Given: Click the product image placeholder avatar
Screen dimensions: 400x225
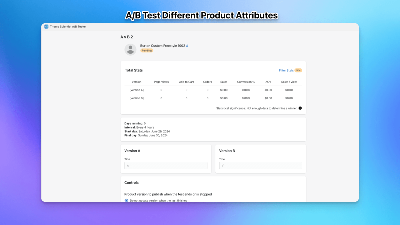Looking at the screenshot, I should (130, 49).
